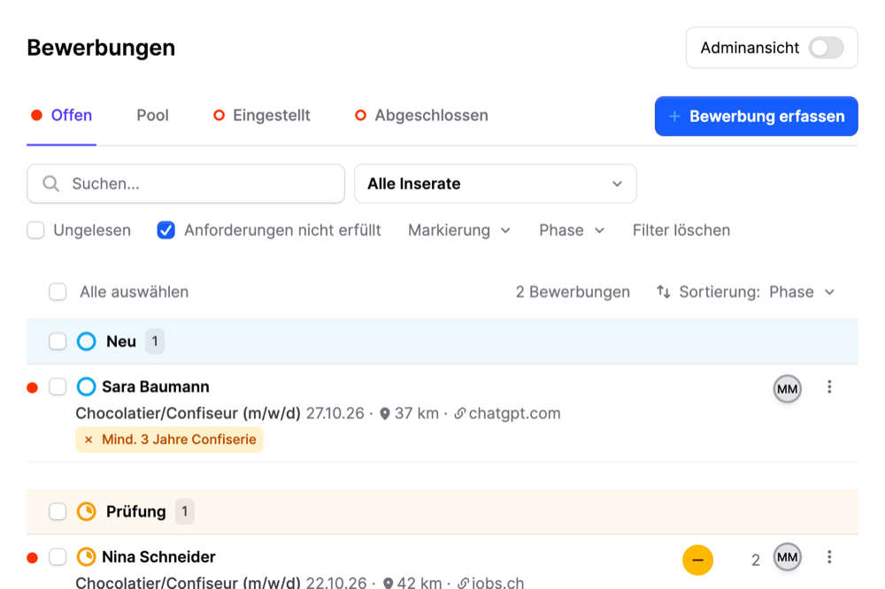
Task: Open Nina Schneider's application
Action: pos(158,557)
